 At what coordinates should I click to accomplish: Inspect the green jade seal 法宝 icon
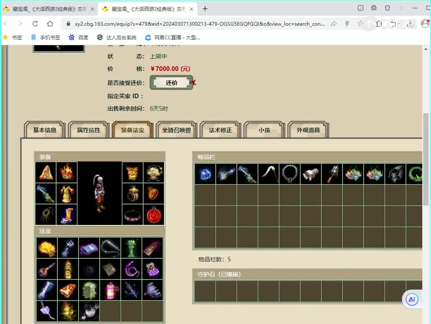pyautogui.click(x=89, y=290)
